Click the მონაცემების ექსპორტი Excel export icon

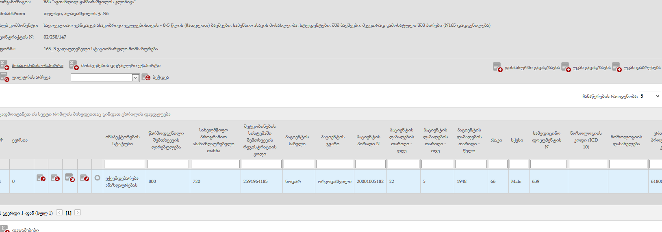pos(4,65)
